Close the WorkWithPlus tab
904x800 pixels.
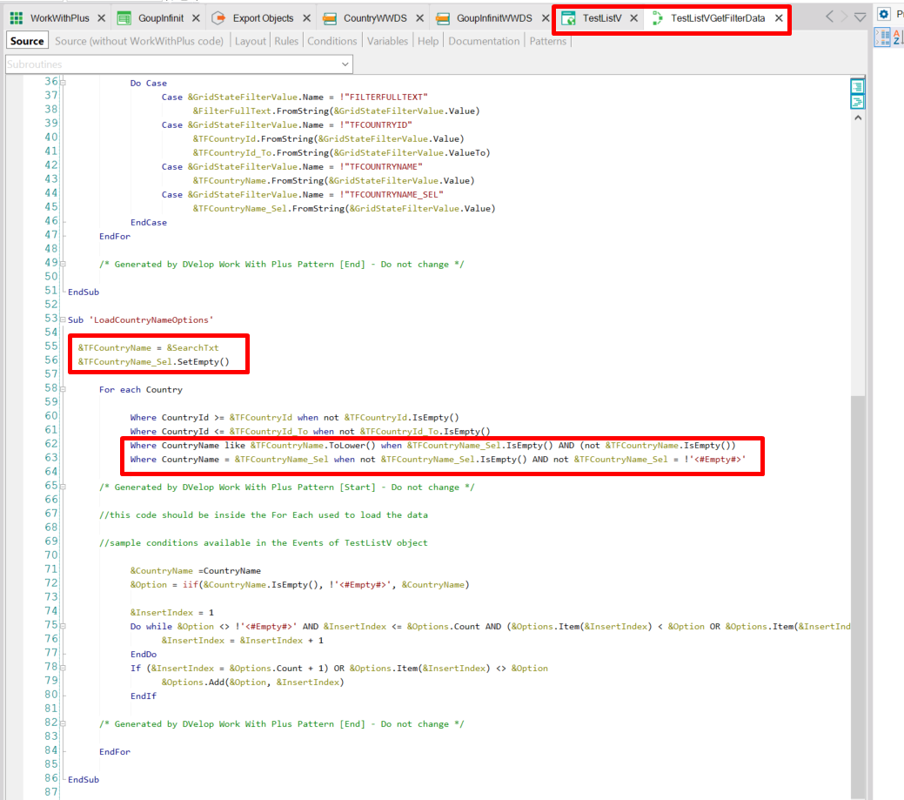(x=102, y=18)
